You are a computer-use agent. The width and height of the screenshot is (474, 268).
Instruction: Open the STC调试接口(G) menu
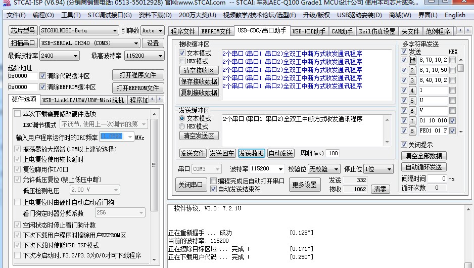pyautogui.click(x=110, y=15)
